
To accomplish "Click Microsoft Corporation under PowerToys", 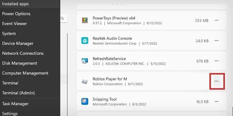I will coord(124,23).
